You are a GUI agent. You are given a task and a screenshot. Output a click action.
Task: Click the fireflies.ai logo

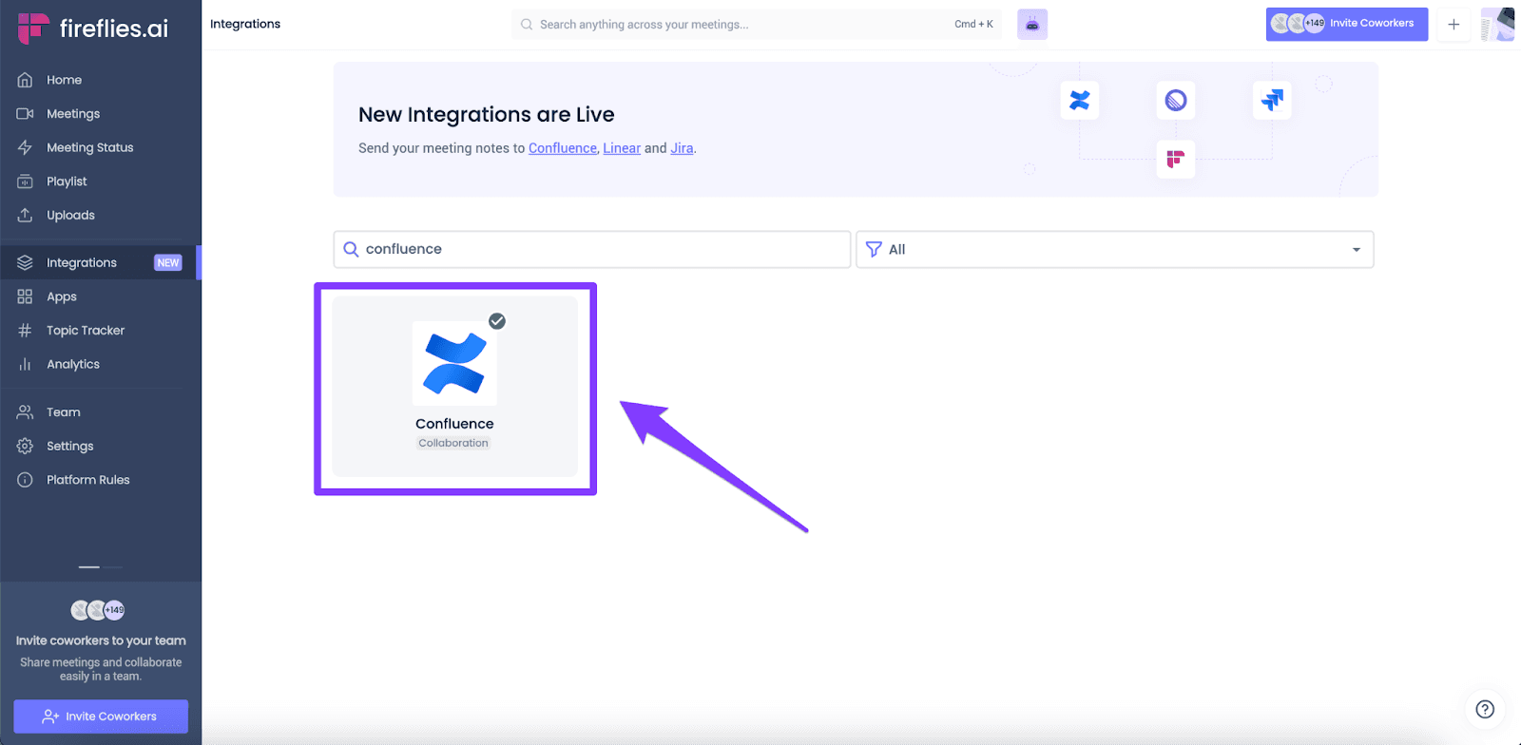tap(93, 29)
